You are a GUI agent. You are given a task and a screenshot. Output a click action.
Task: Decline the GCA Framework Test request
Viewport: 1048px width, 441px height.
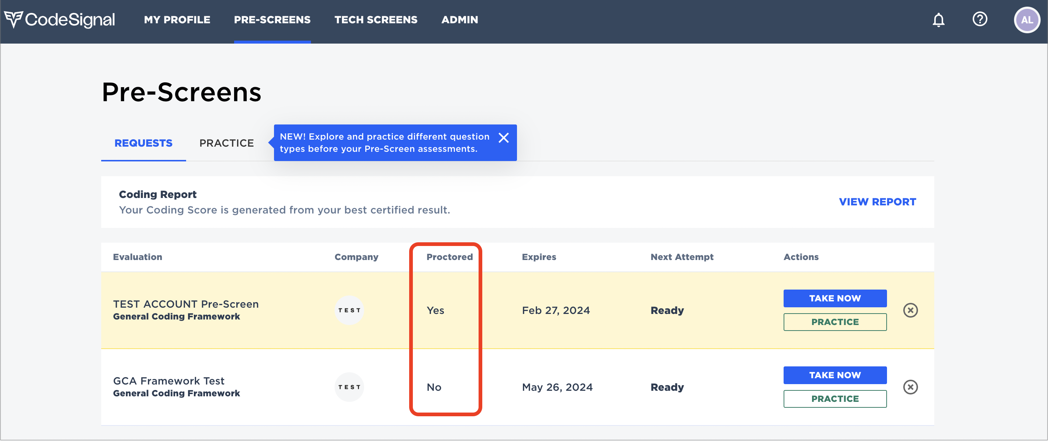tap(910, 387)
